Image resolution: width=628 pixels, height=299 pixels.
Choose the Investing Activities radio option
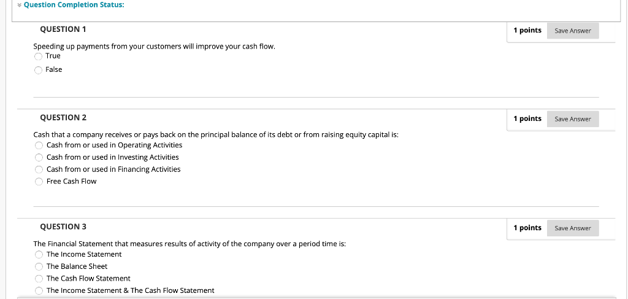[x=39, y=158]
